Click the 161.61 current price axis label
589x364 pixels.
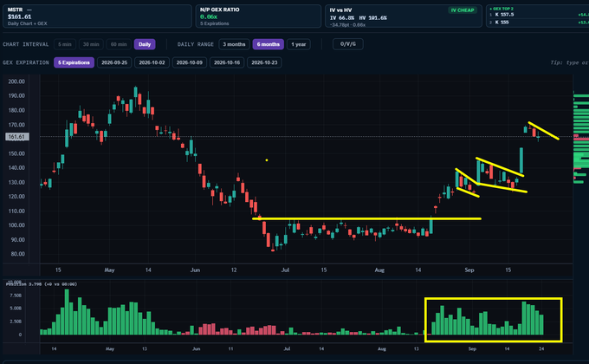[x=17, y=137]
